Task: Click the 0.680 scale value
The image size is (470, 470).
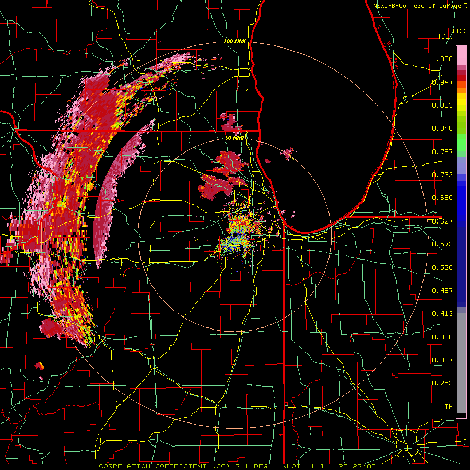Action: tap(442, 198)
